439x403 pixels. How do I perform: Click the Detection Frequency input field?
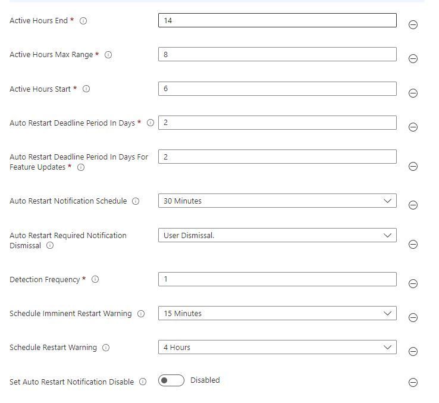pos(277,279)
